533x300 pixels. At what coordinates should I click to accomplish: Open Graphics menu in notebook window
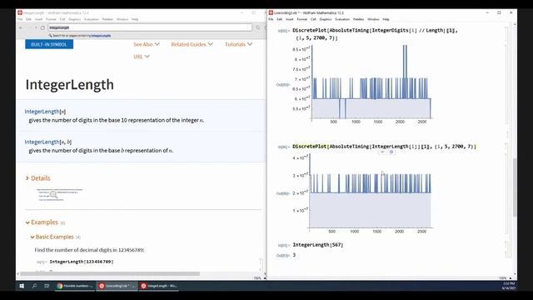coord(326,19)
